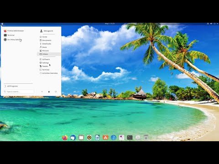Open Tweaks toggle-switch icon in dock
Image resolution: width=219 pixels, height=164 pixels.
pyautogui.click(x=122, y=138)
